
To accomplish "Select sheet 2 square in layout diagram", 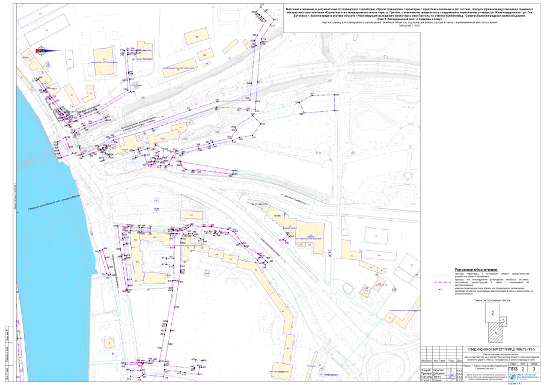I will (x=492, y=313).
